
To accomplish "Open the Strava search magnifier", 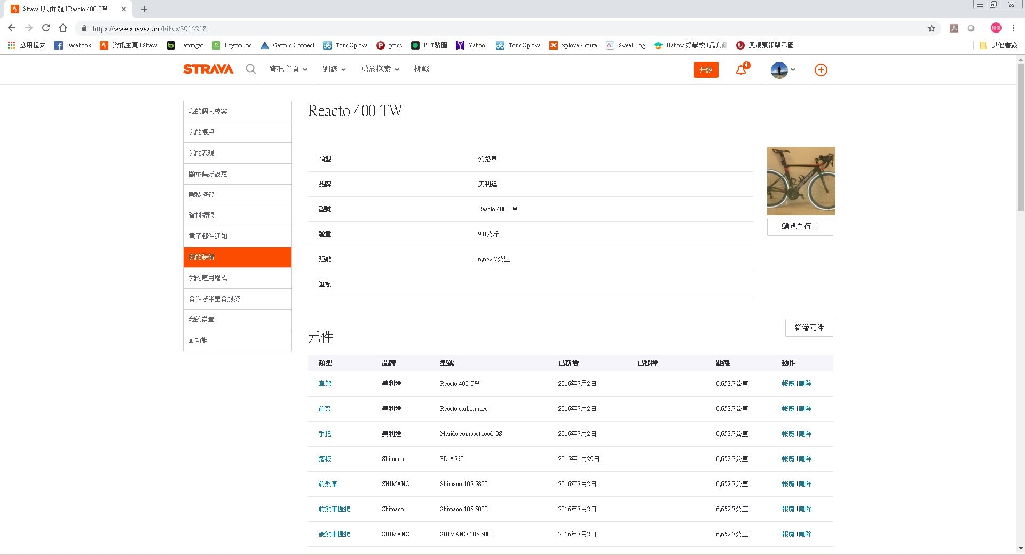I will pyautogui.click(x=250, y=69).
